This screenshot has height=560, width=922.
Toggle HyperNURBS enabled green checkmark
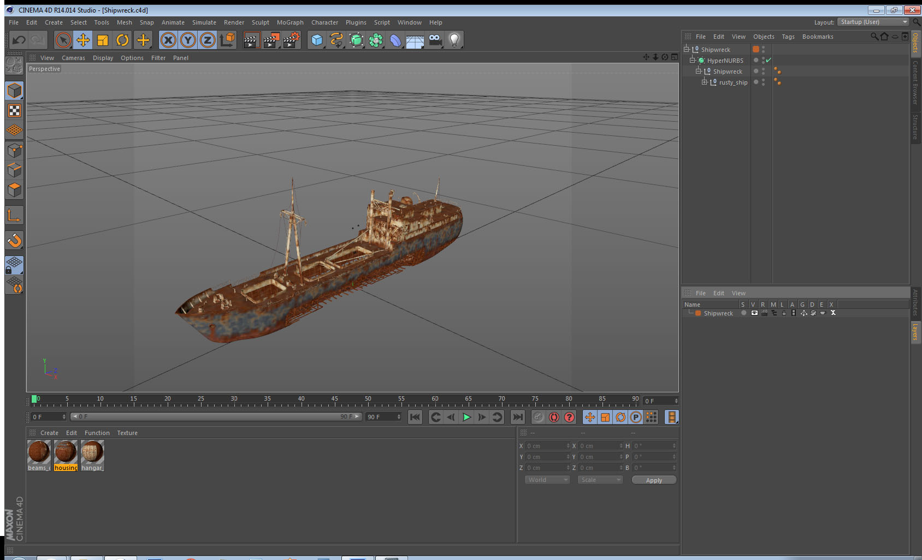click(x=769, y=60)
